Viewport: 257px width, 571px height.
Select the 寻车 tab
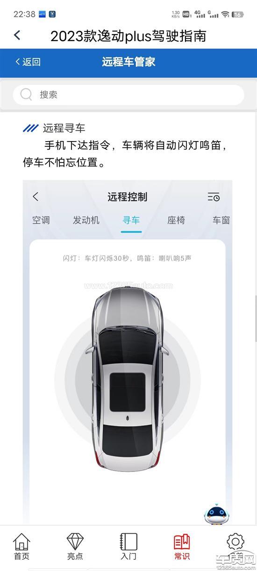(x=131, y=220)
